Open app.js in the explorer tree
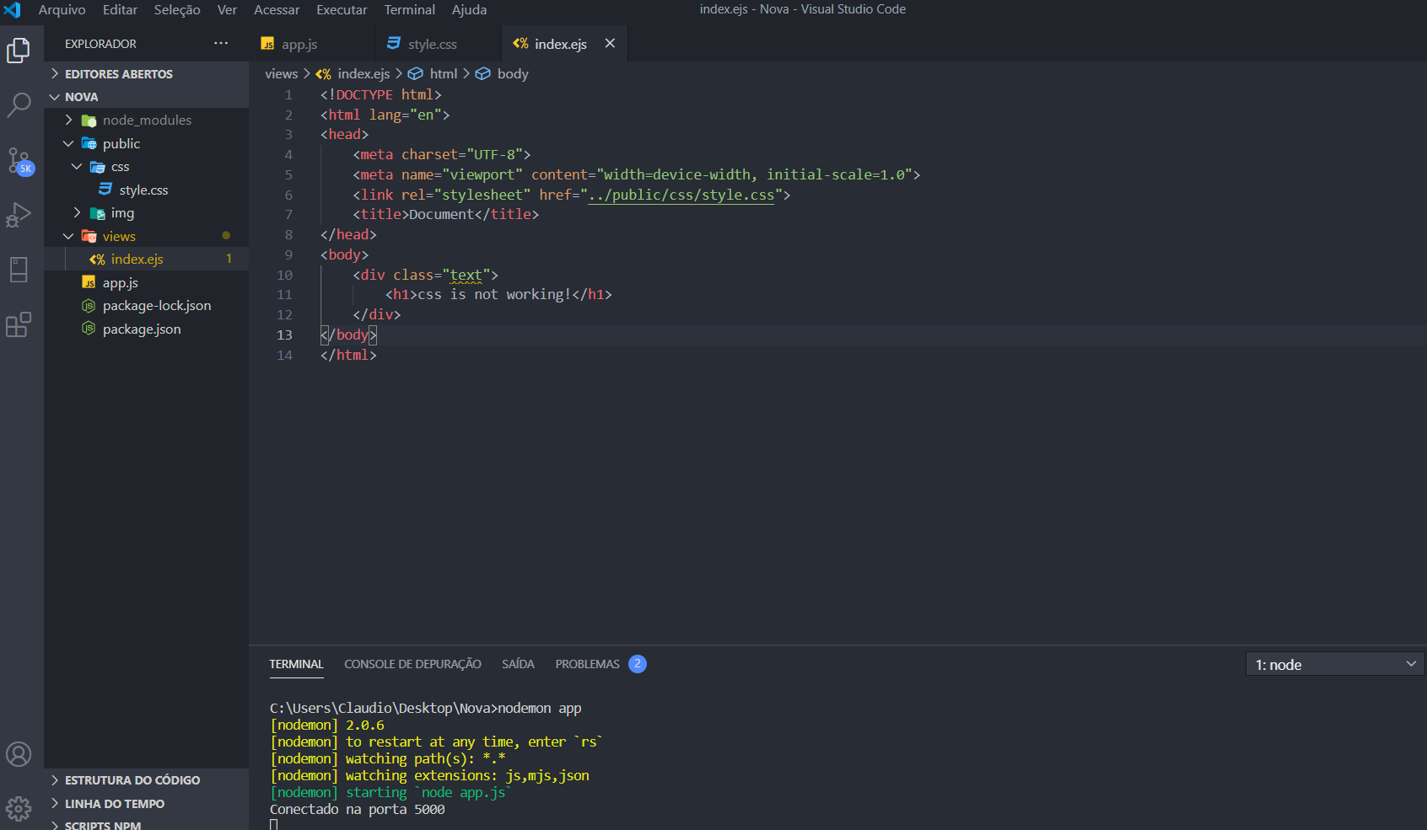 click(146, 283)
